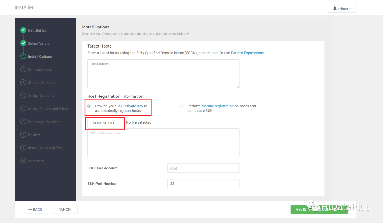Click the Get Started green checkmark icon
This screenshot has width=383, height=223.
23,30
